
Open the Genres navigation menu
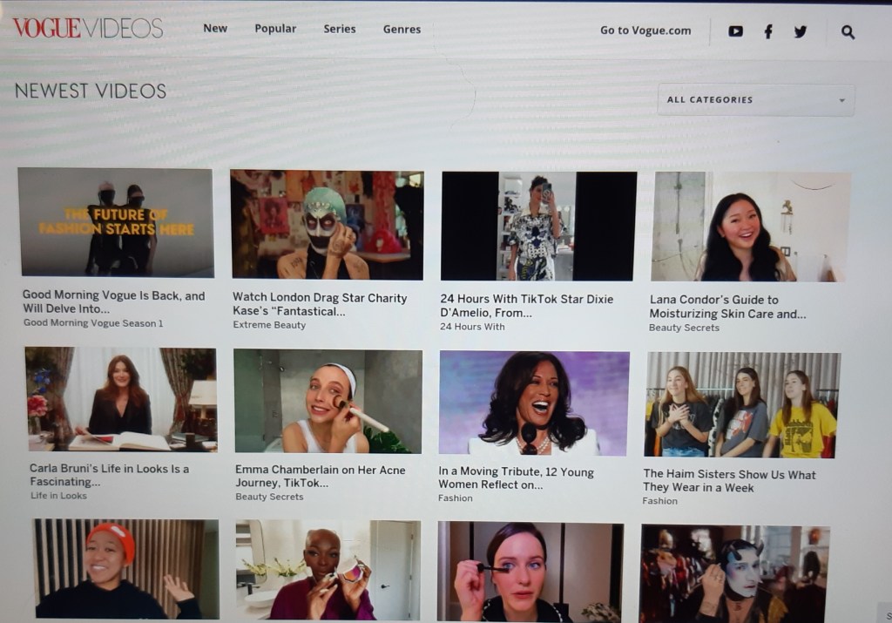[x=402, y=30]
